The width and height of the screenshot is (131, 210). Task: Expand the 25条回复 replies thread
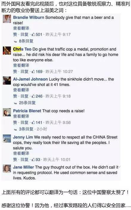27,103
